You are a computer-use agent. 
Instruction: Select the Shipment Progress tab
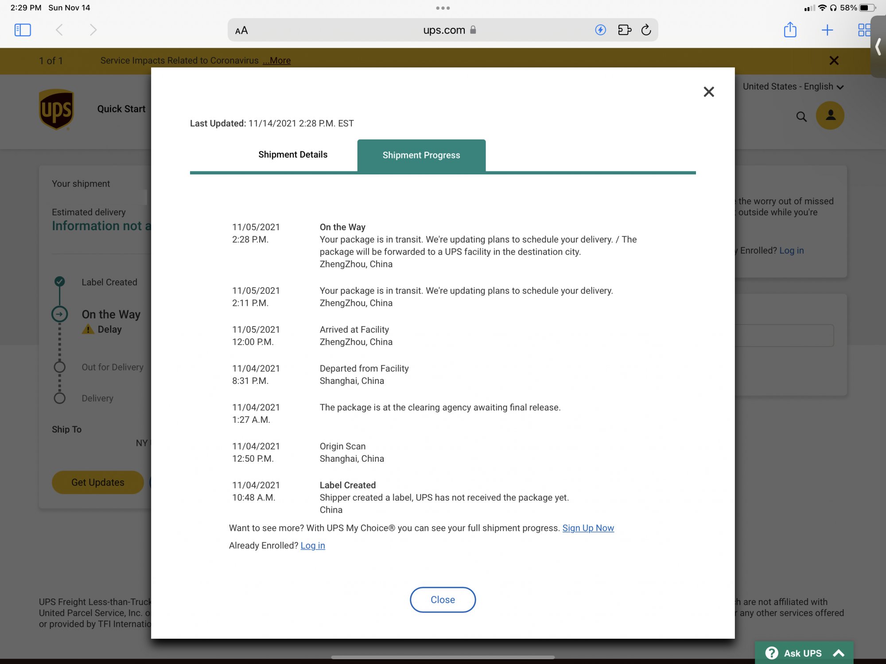[x=421, y=155]
